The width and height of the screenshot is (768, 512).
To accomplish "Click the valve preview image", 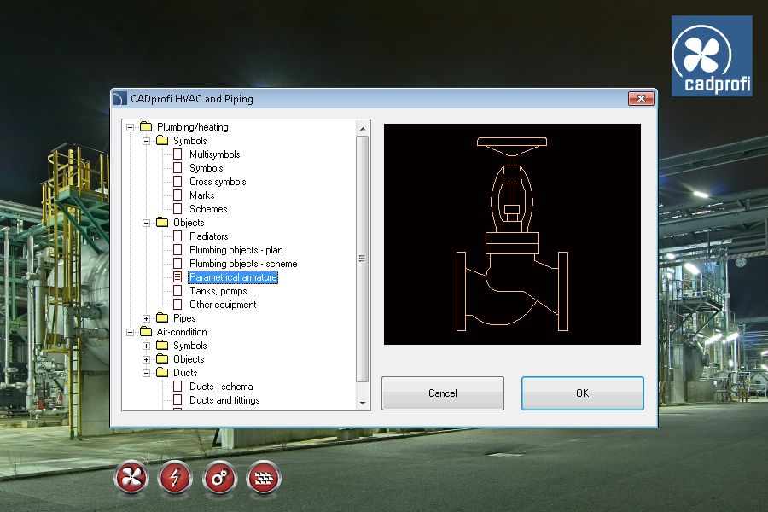I will 512,234.
